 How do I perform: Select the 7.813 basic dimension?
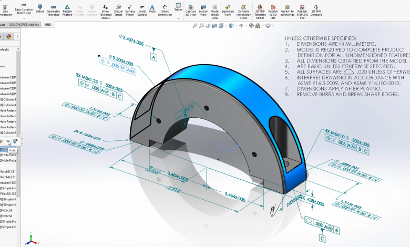pos(174,189)
